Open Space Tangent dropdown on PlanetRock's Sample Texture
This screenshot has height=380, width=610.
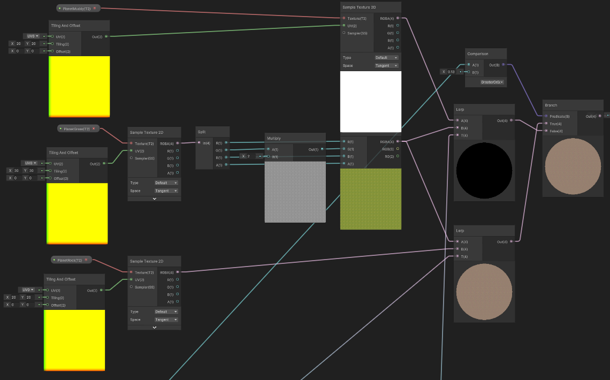pyautogui.click(x=166, y=320)
